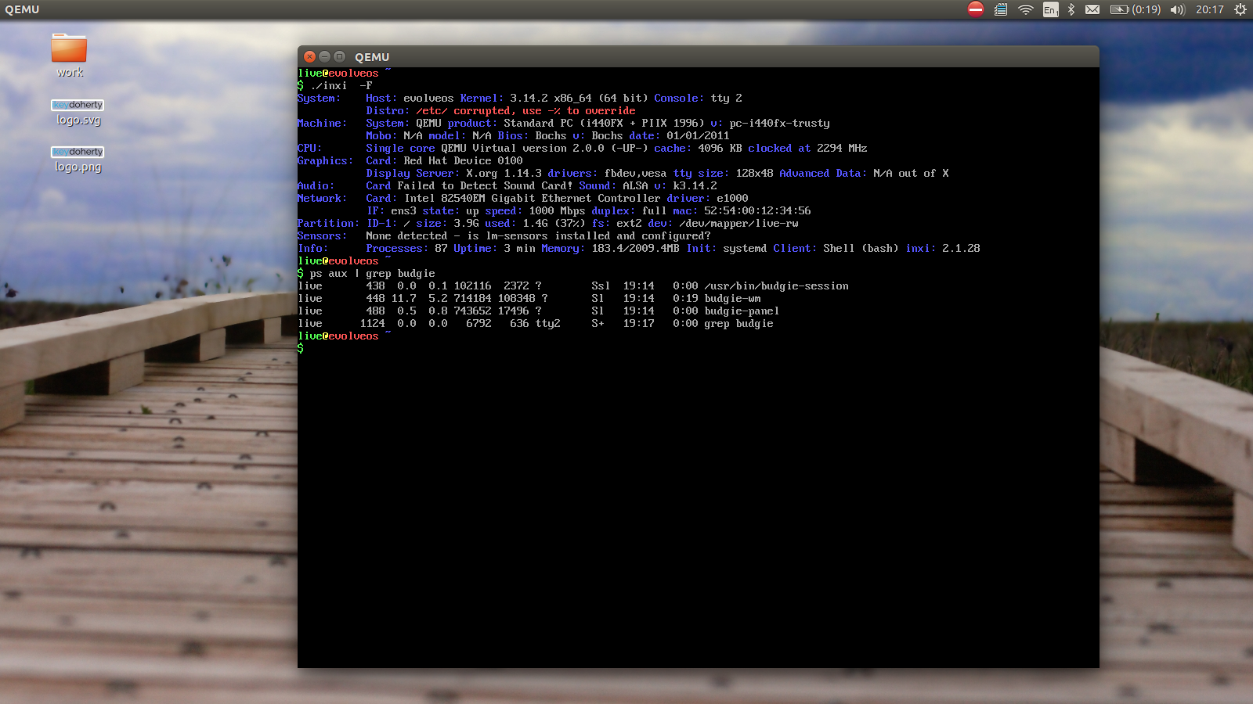This screenshot has width=1253, height=704.
Task: Click inxi version '2.1.28' text
Action: [961, 248]
